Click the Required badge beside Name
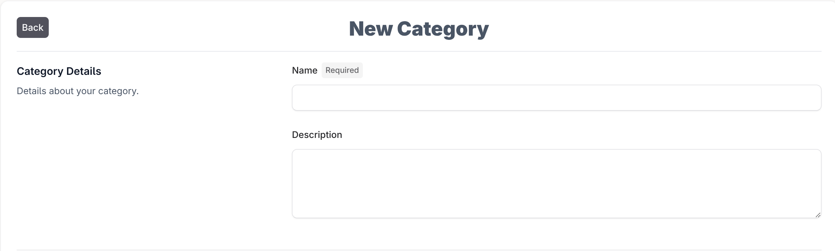Image resolution: width=835 pixels, height=251 pixels. (x=342, y=70)
